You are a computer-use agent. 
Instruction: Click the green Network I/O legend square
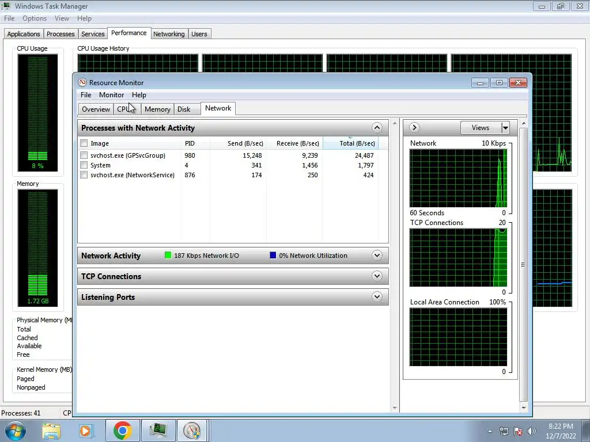point(168,256)
